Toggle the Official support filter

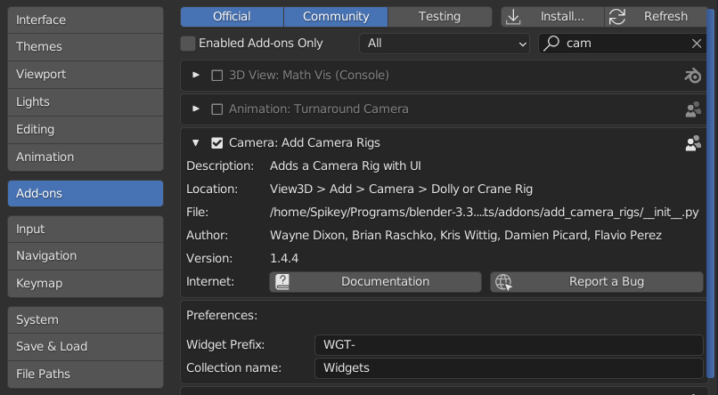232,16
